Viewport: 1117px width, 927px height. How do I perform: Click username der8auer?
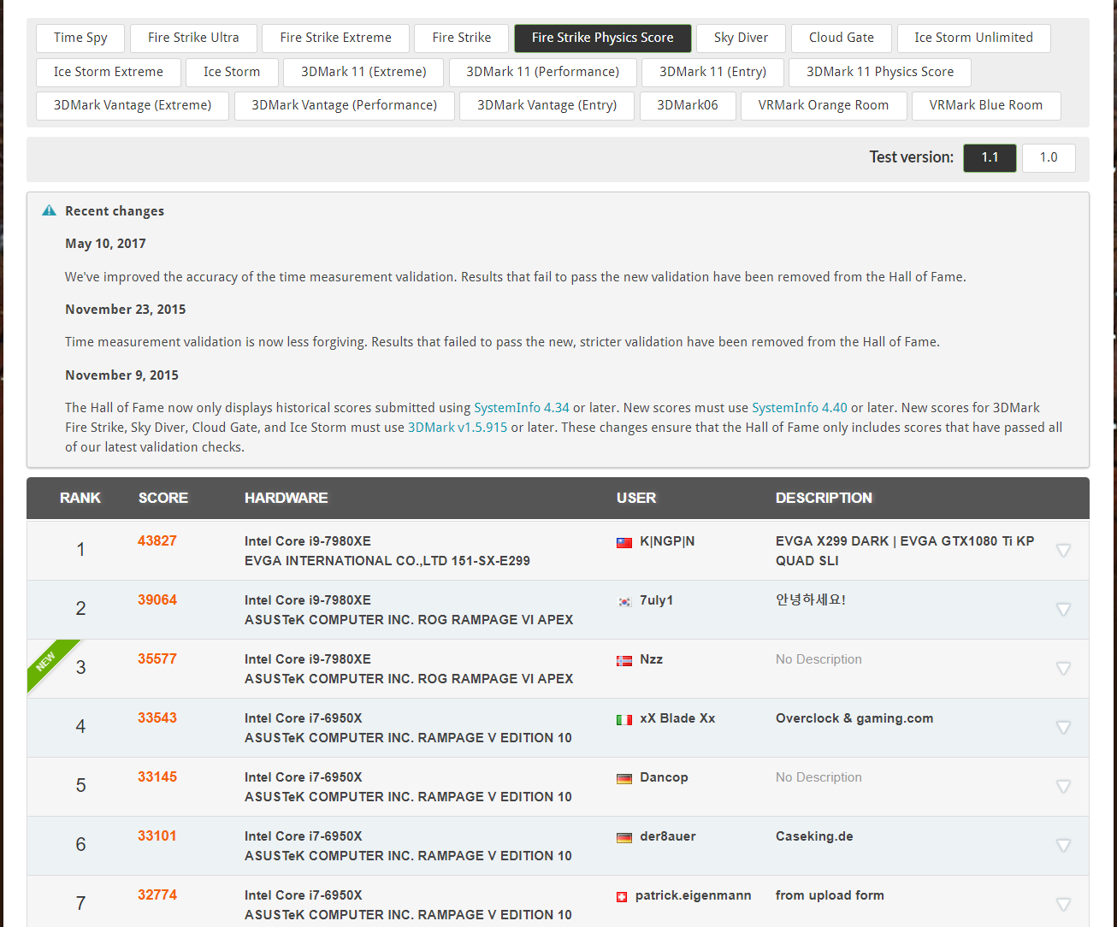(x=668, y=836)
